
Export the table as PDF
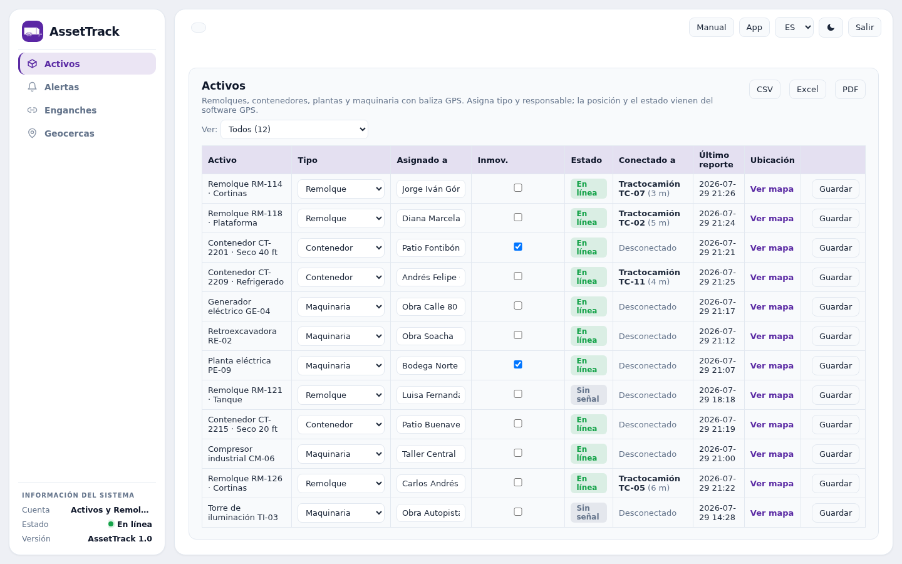coord(850,90)
